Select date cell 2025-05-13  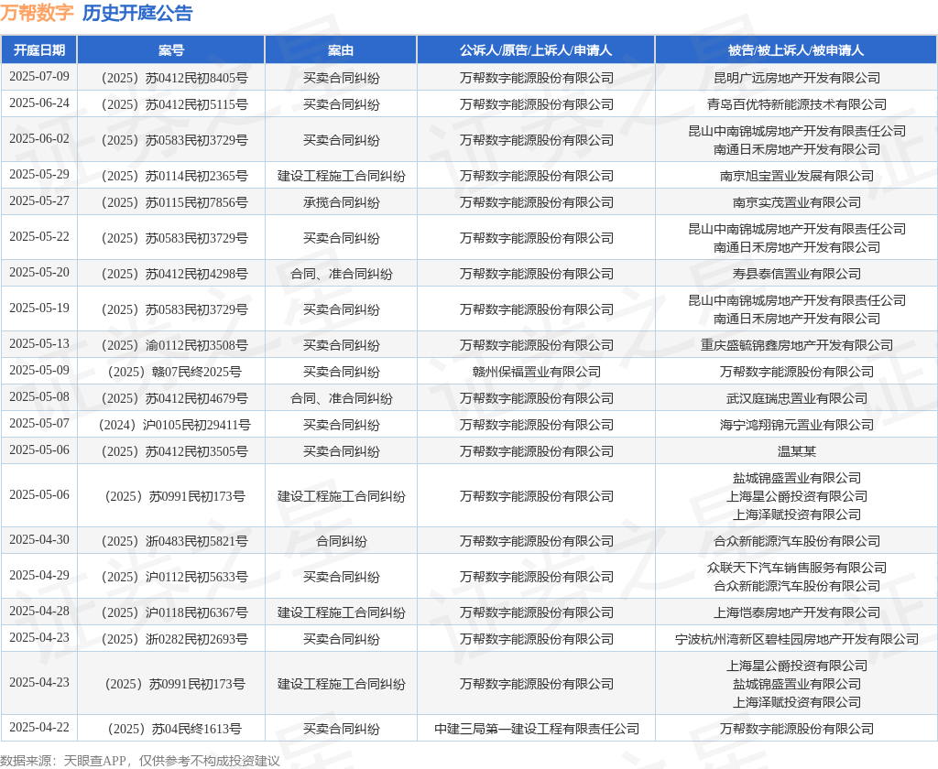pos(38,344)
